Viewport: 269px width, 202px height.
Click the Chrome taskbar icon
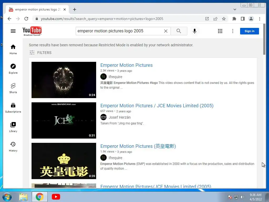tap(40, 197)
